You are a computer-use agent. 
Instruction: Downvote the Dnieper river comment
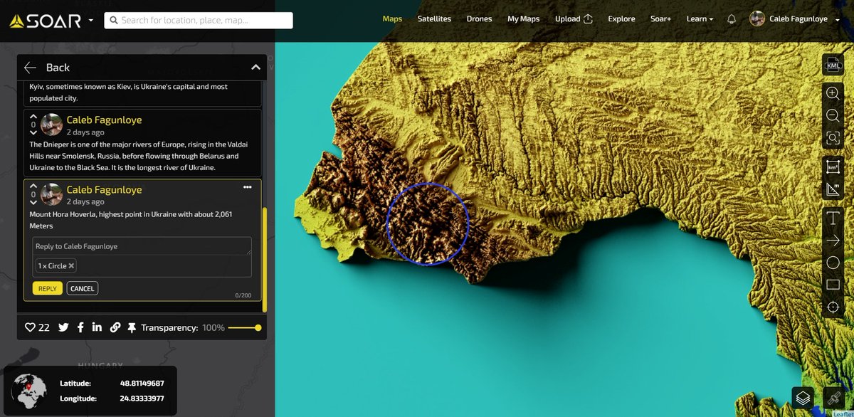click(x=33, y=133)
